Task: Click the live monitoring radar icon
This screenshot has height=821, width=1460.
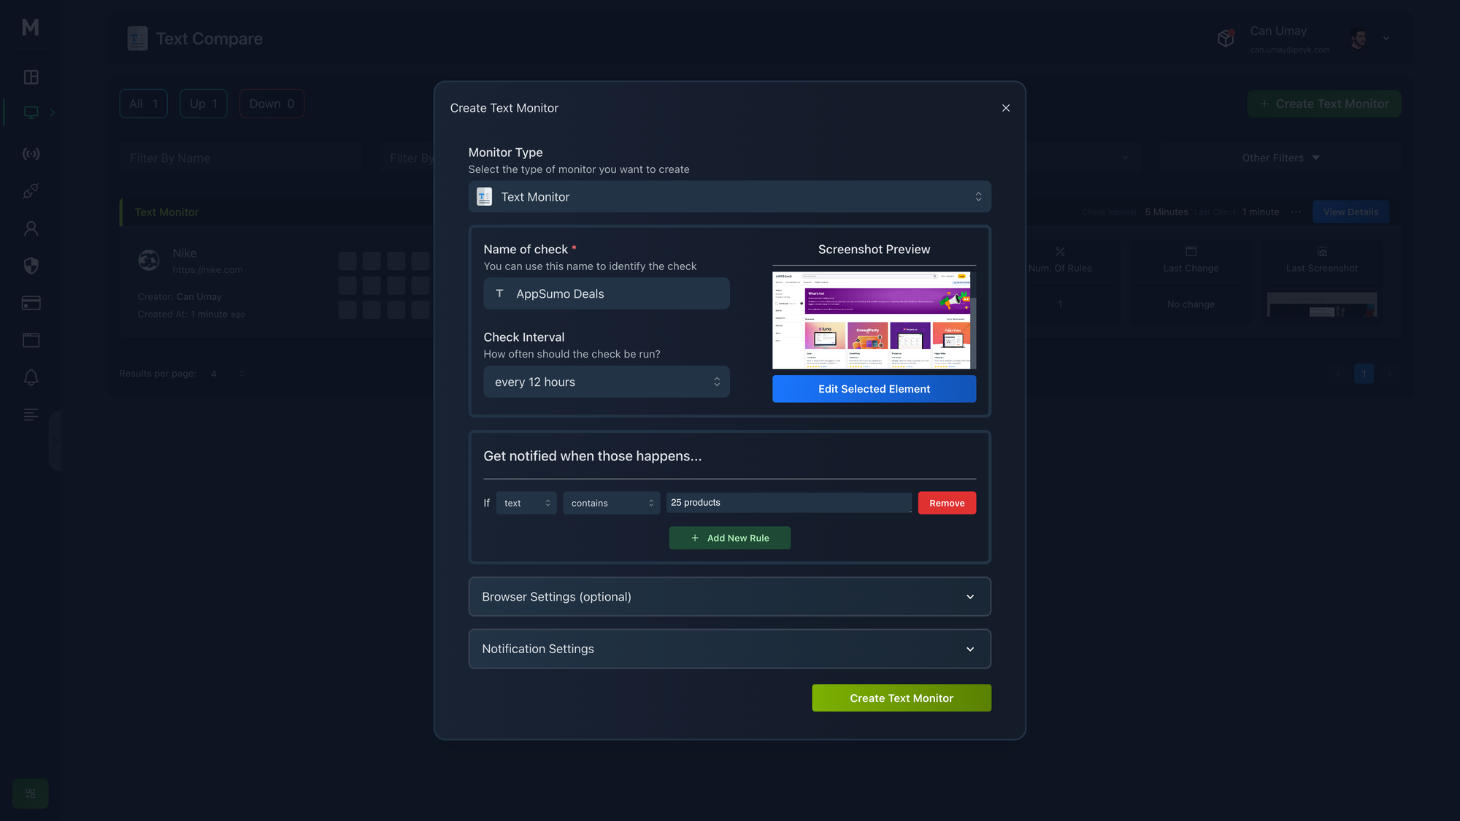Action: pyautogui.click(x=29, y=155)
